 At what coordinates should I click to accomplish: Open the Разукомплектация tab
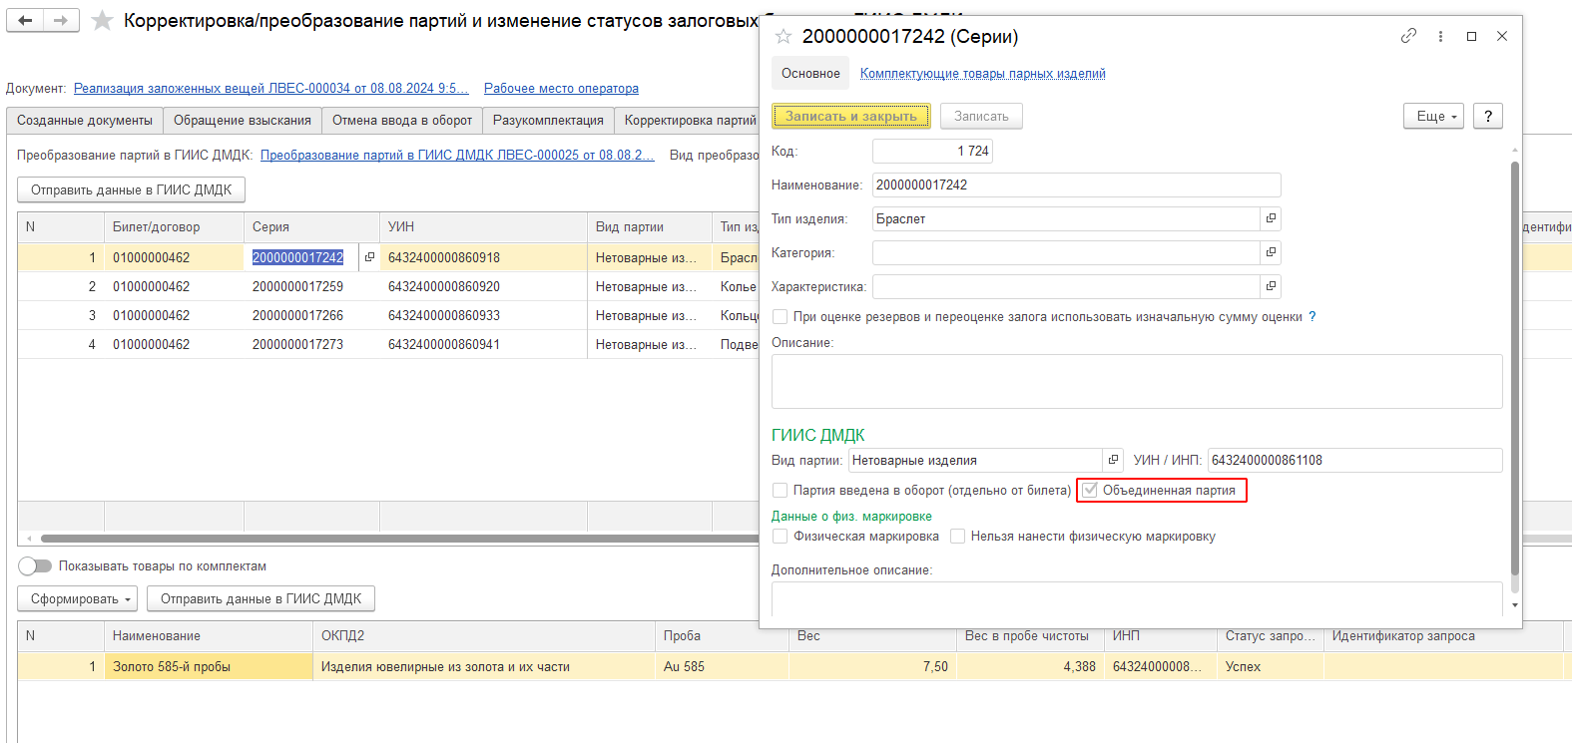pos(548,120)
